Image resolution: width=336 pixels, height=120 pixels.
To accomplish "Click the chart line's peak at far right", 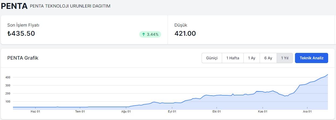I will (327, 75).
